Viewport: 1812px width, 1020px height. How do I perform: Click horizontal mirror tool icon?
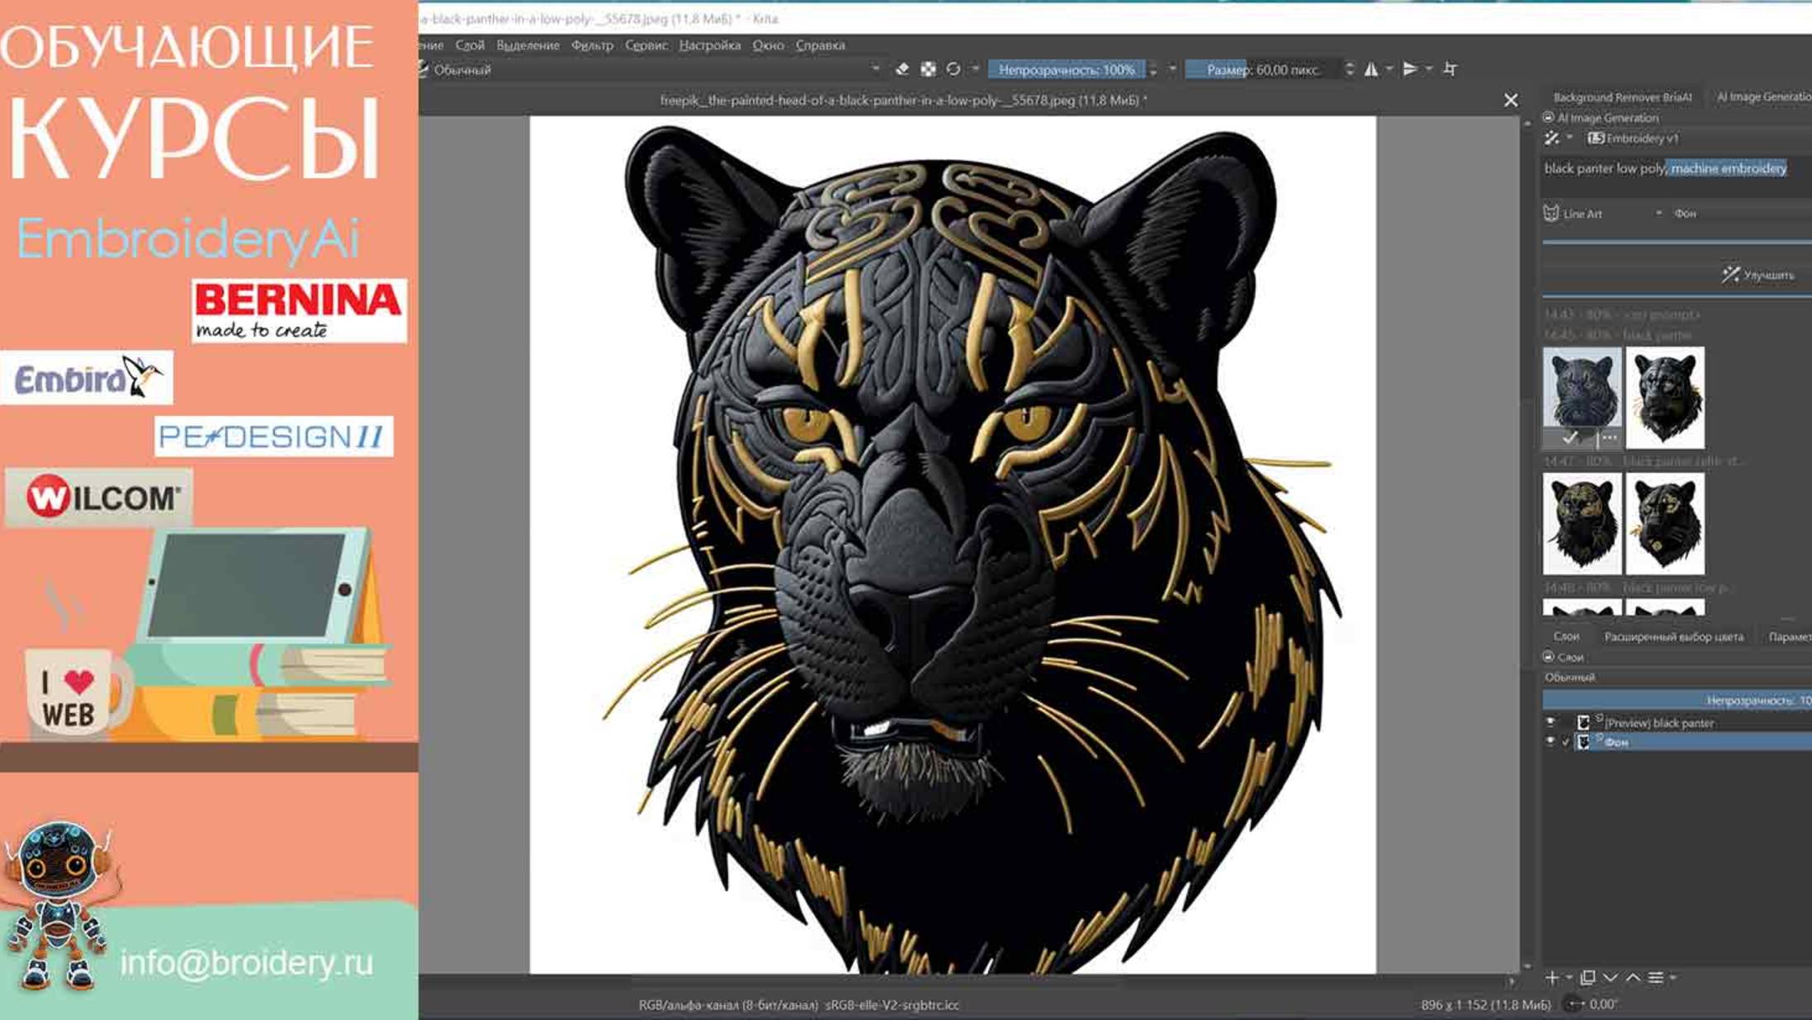1371,69
